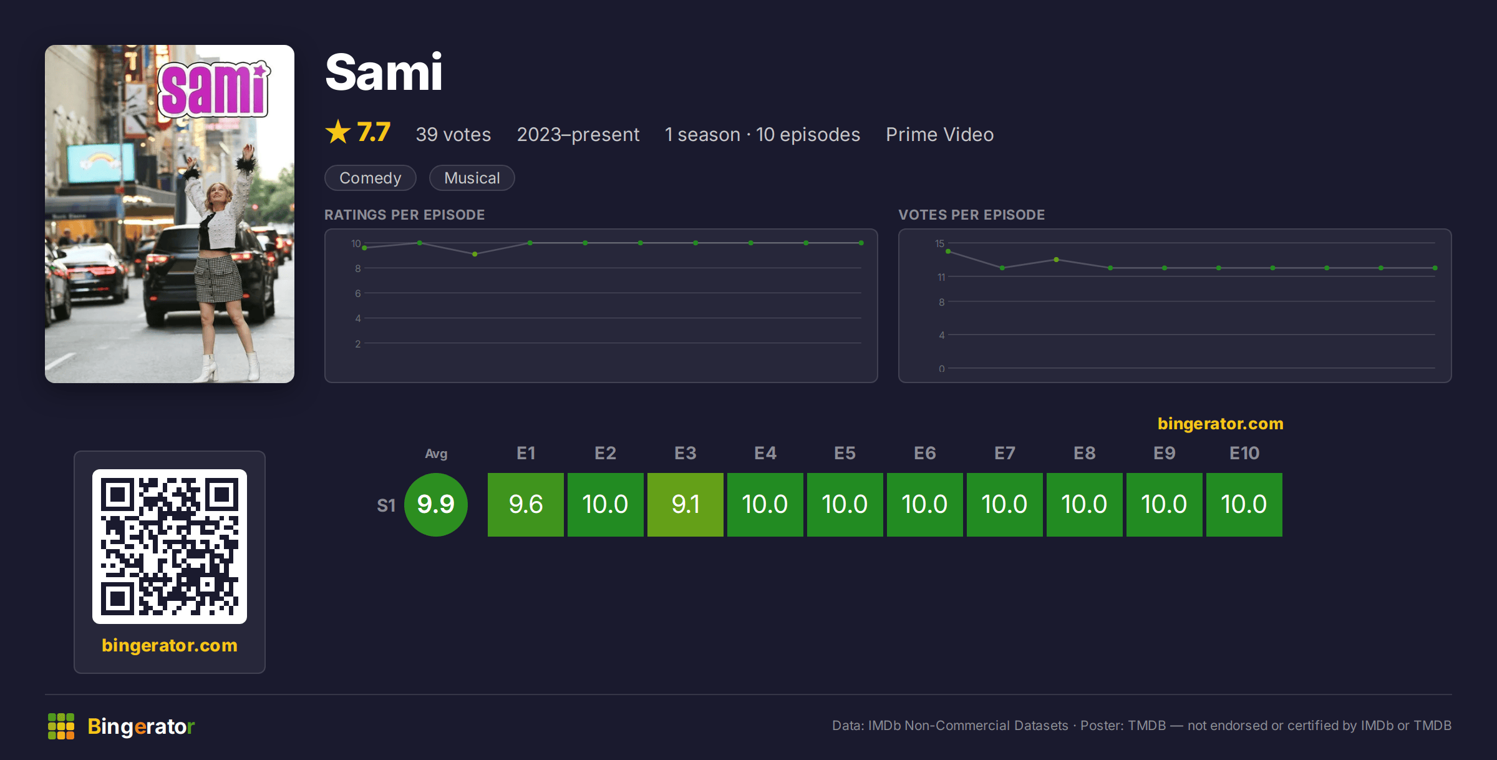Screen dimensions: 1497x760
Task: Select episode E3 rating cell 9.1
Action: click(686, 504)
